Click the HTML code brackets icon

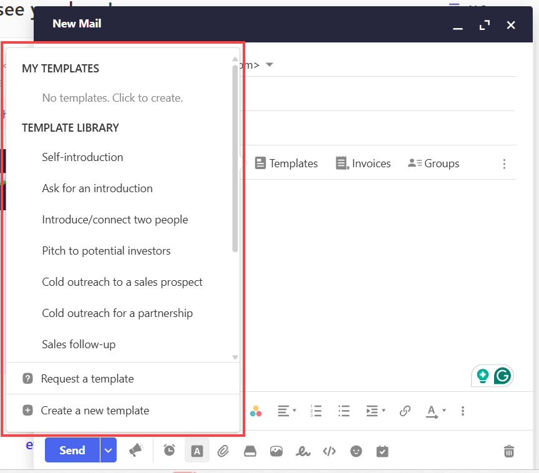pyautogui.click(x=329, y=451)
